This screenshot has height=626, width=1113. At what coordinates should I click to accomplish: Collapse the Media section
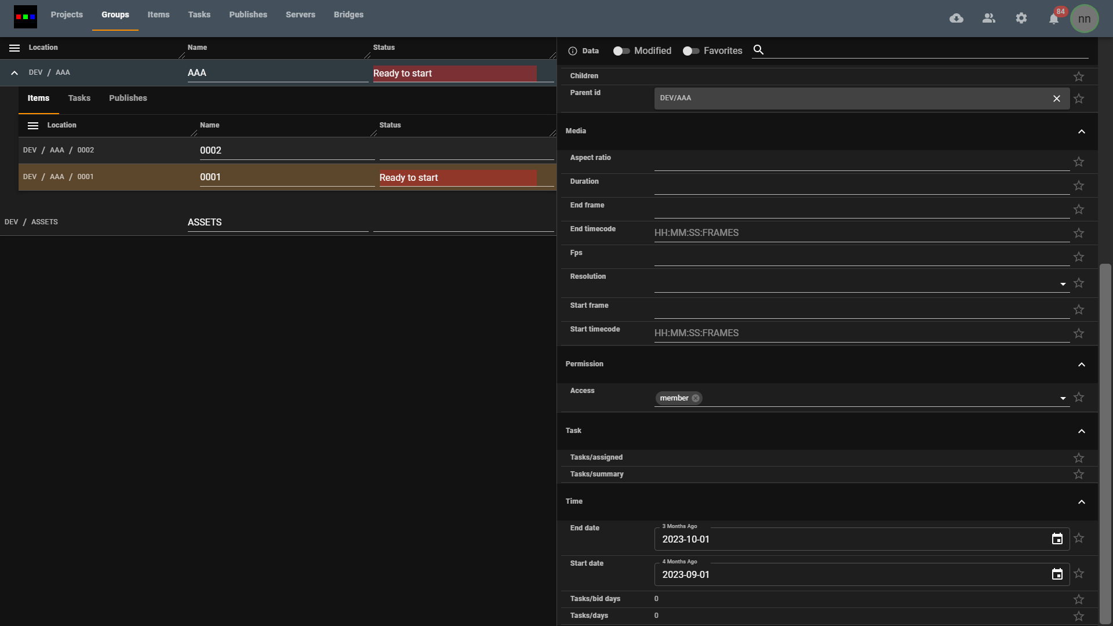click(x=1081, y=132)
